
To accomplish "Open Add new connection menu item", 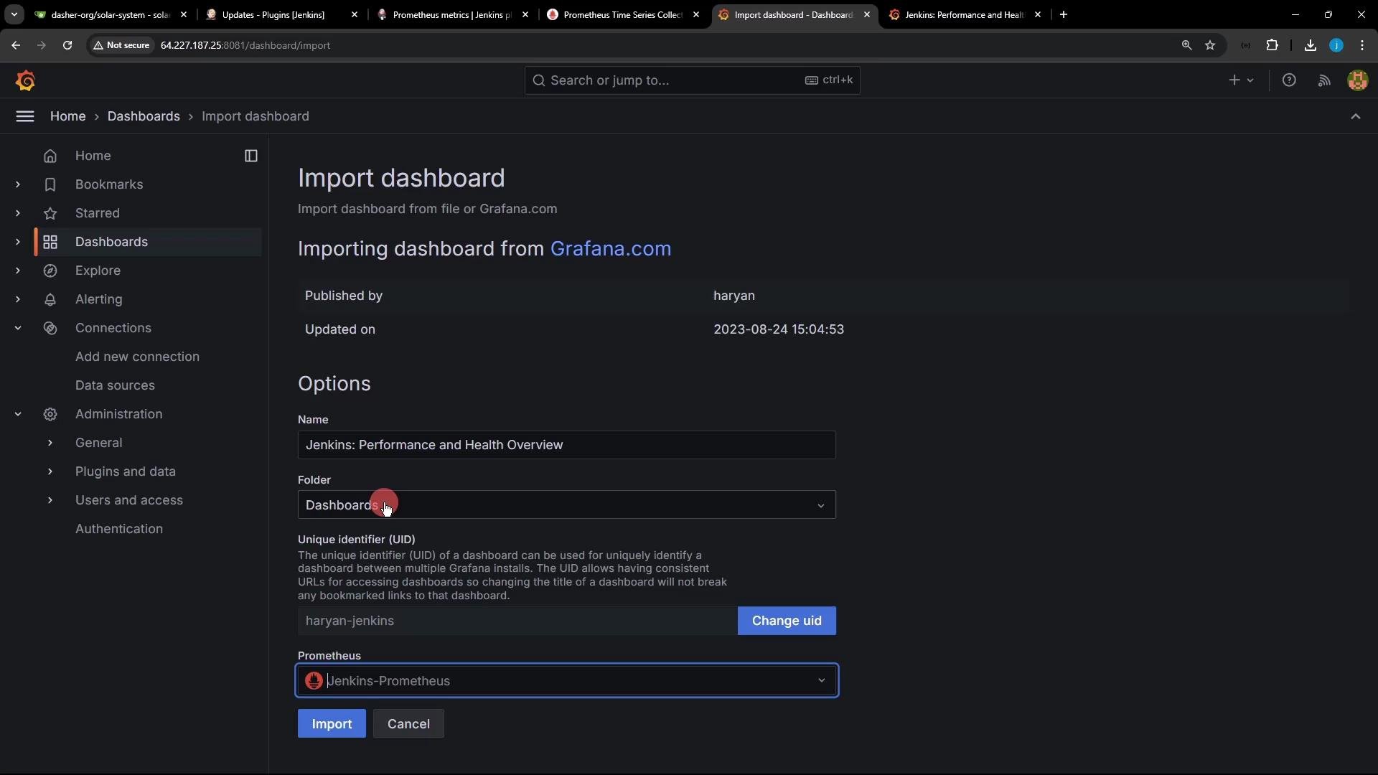I will click(137, 357).
